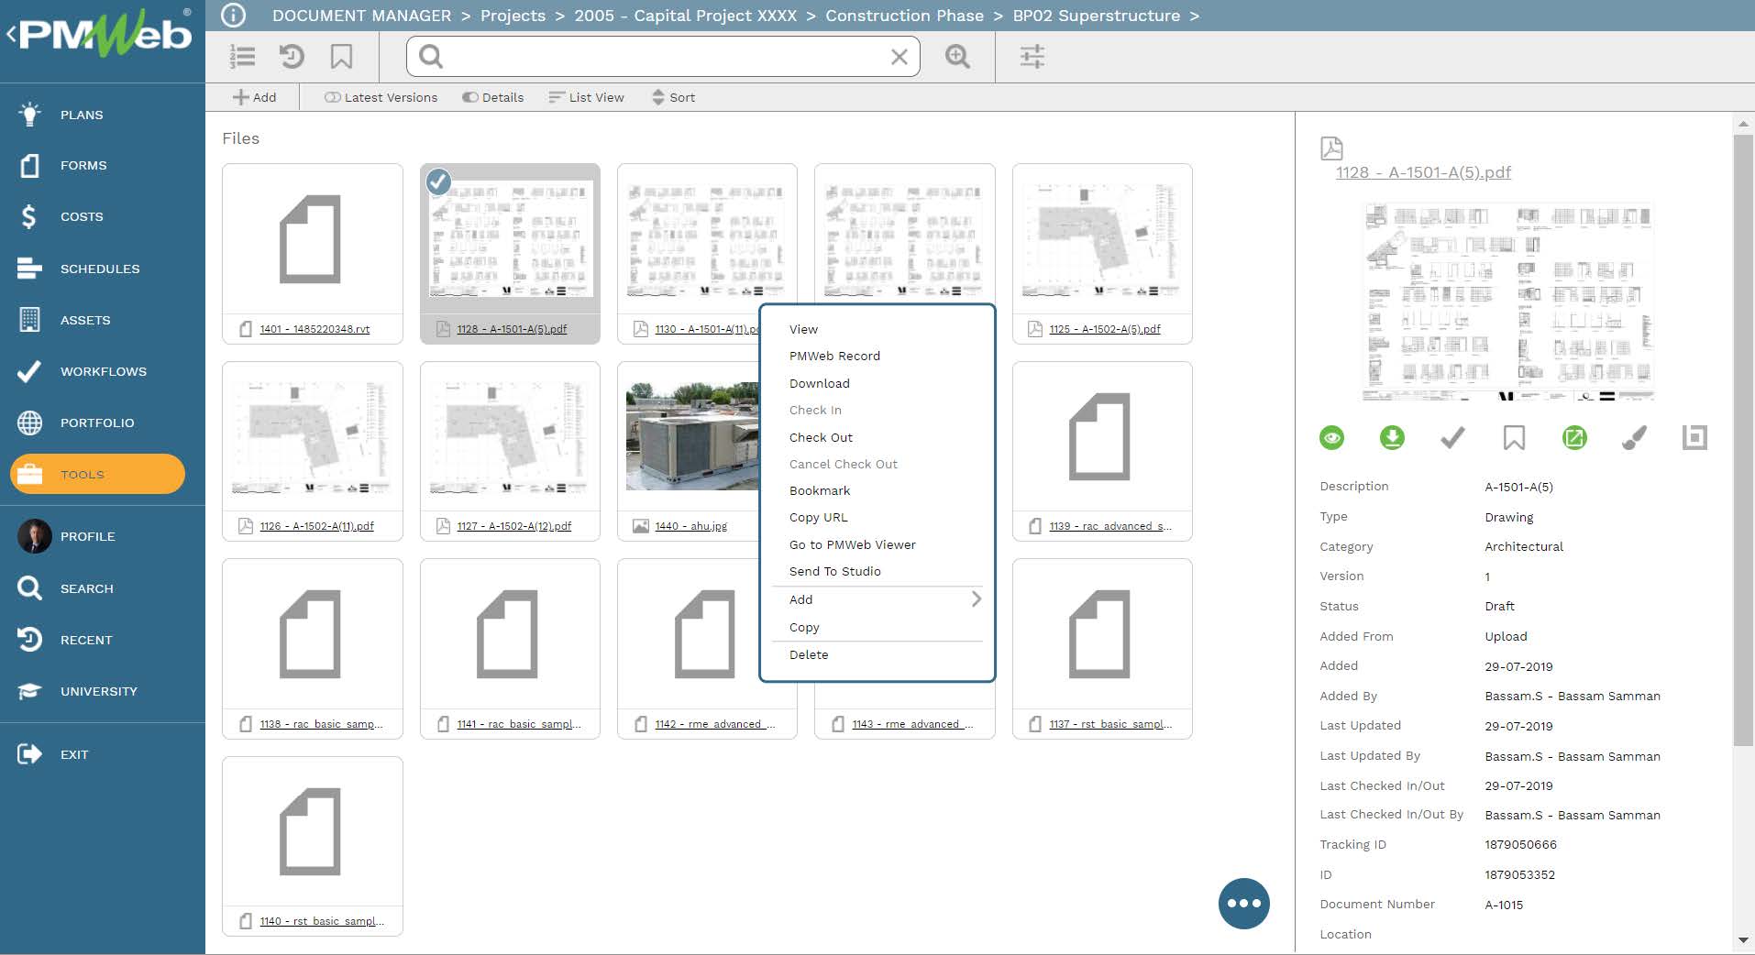The image size is (1755, 955).
Task: Click the green eye view icon
Action: point(1331,438)
